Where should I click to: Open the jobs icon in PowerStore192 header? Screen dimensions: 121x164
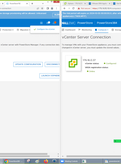click(48, 23)
